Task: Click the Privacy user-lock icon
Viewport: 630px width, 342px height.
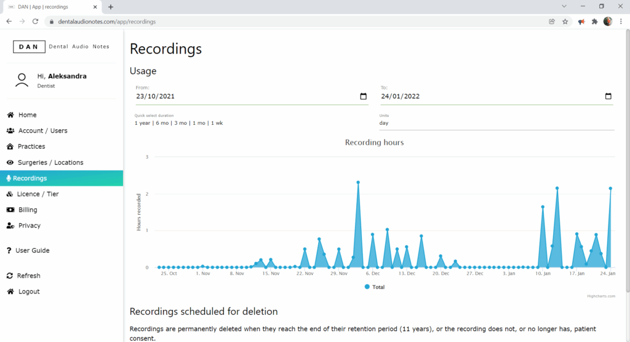Action: [x=10, y=226]
